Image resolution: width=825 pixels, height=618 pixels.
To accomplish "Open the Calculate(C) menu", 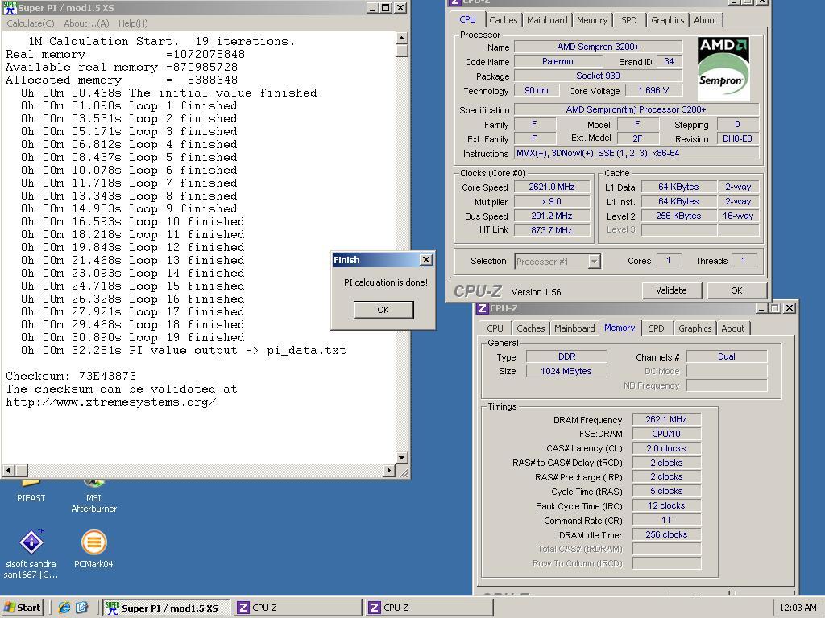I will pos(31,23).
